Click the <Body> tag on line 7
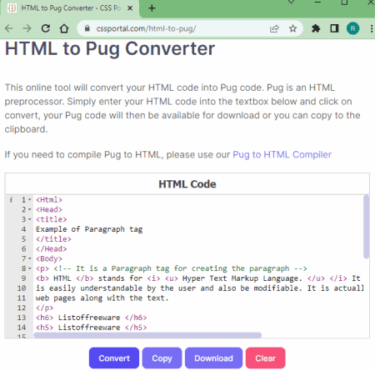 [x=49, y=258]
